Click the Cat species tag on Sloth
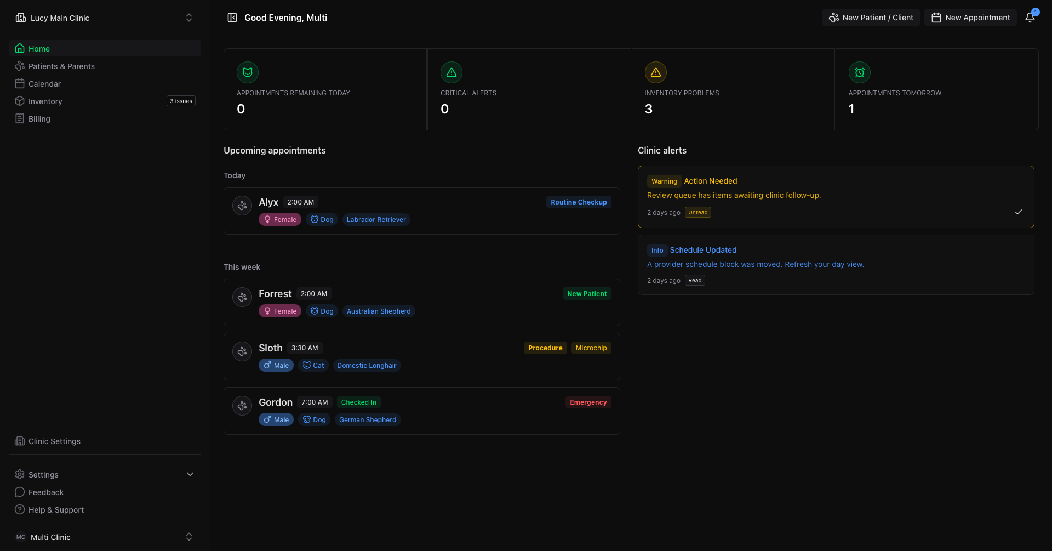 313,365
